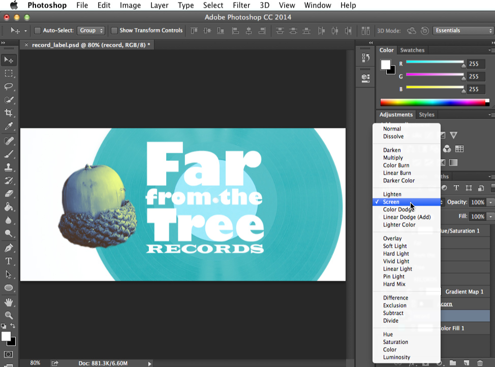The image size is (495, 367).
Task: Select the Hand tool
Action: [x=9, y=300]
